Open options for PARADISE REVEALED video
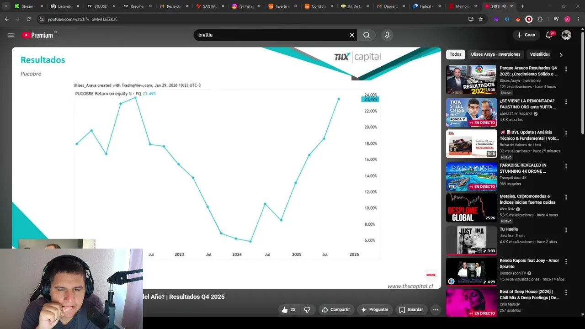Image resolution: width=585 pixels, height=329 pixels. 566,166
